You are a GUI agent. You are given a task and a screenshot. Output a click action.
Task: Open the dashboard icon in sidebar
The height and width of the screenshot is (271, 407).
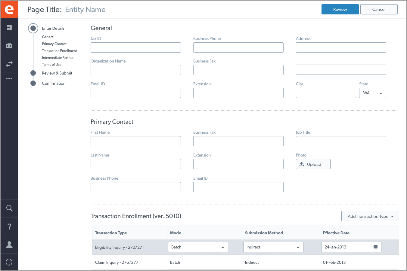click(x=9, y=28)
